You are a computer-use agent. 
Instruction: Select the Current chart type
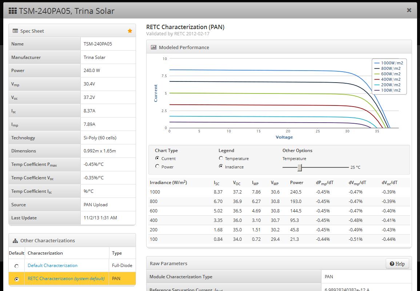tap(157, 158)
